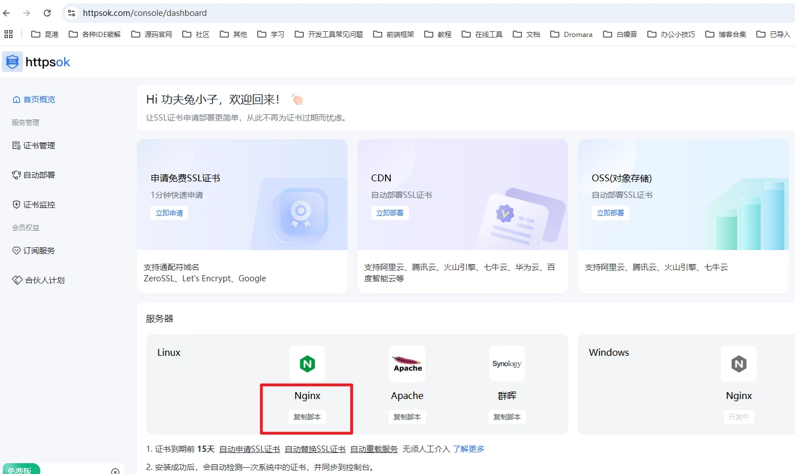Screen dimensions: 795x474
Task: Click the 订阅服务 heart icon
Action: pos(15,250)
